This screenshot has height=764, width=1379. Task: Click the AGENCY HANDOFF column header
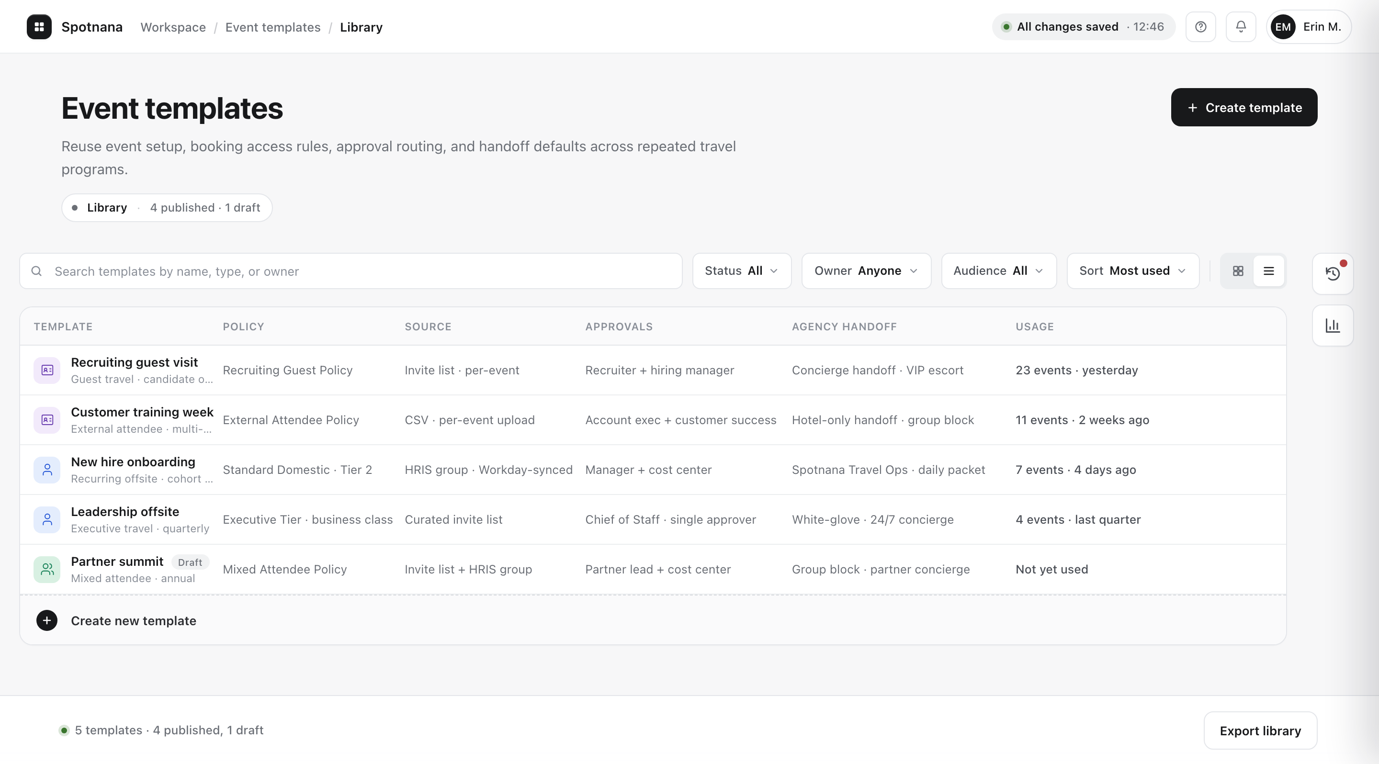844,327
